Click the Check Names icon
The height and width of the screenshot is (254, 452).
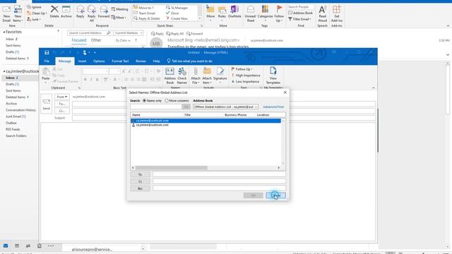click(x=182, y=75)
